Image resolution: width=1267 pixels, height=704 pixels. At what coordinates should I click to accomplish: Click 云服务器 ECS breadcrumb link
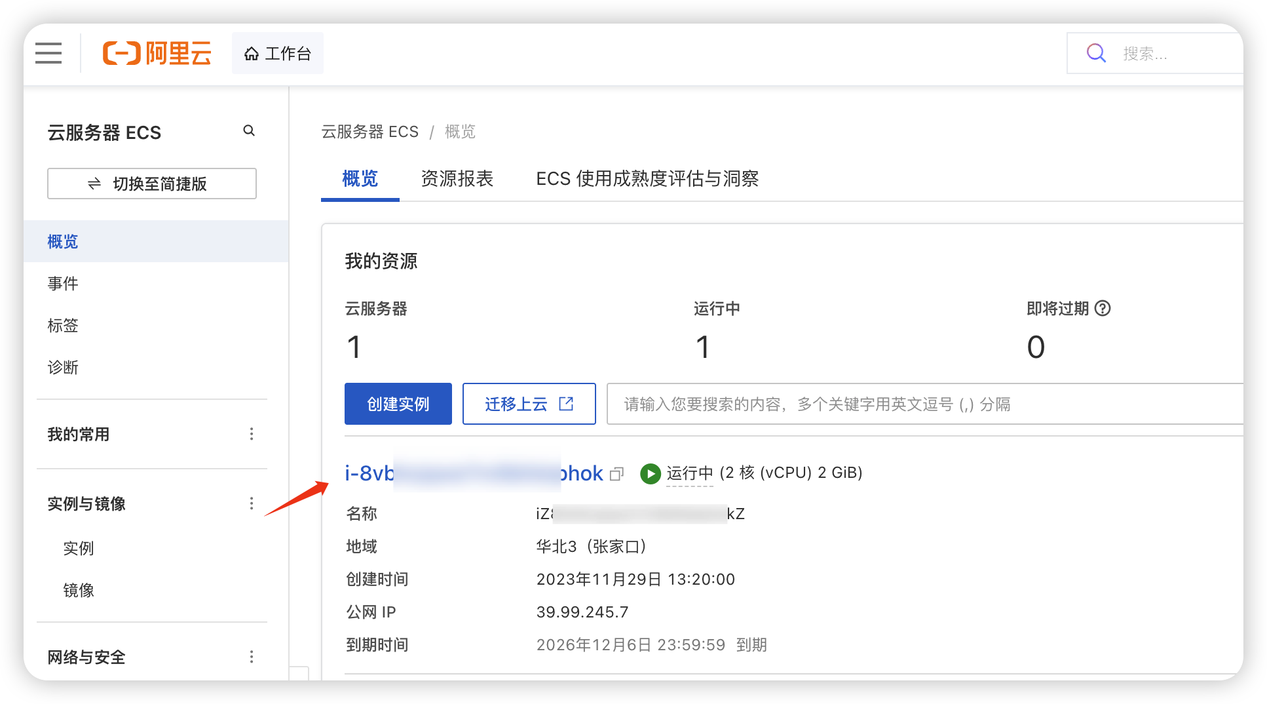[x=369, y=132]
